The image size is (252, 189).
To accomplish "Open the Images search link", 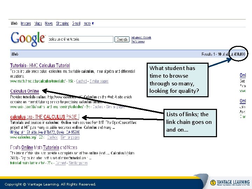I will (x=26, y=23).
